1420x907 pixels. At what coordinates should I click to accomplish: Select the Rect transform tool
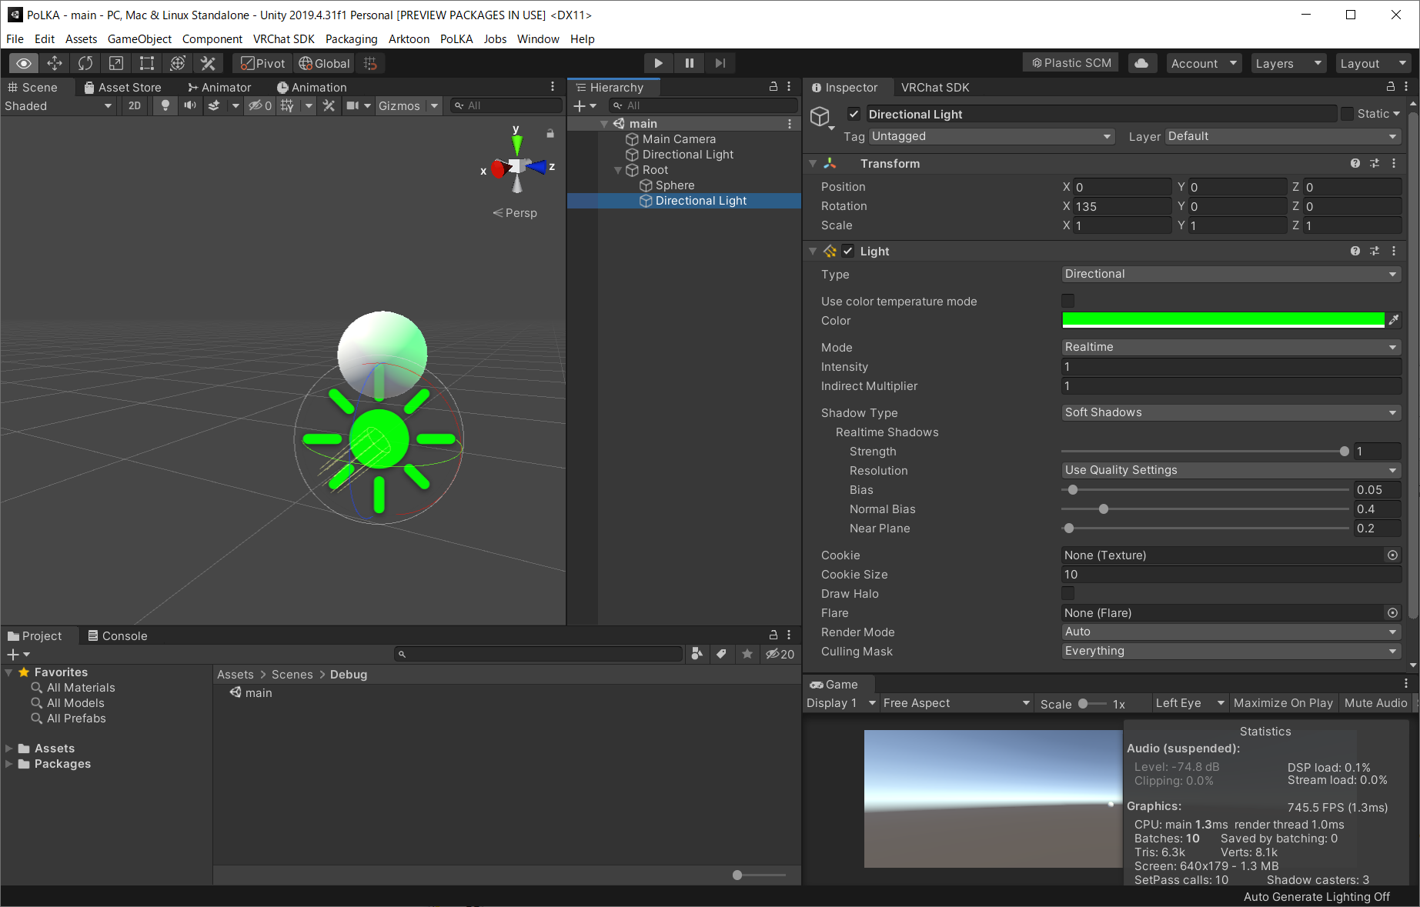[x=147, y=63]
